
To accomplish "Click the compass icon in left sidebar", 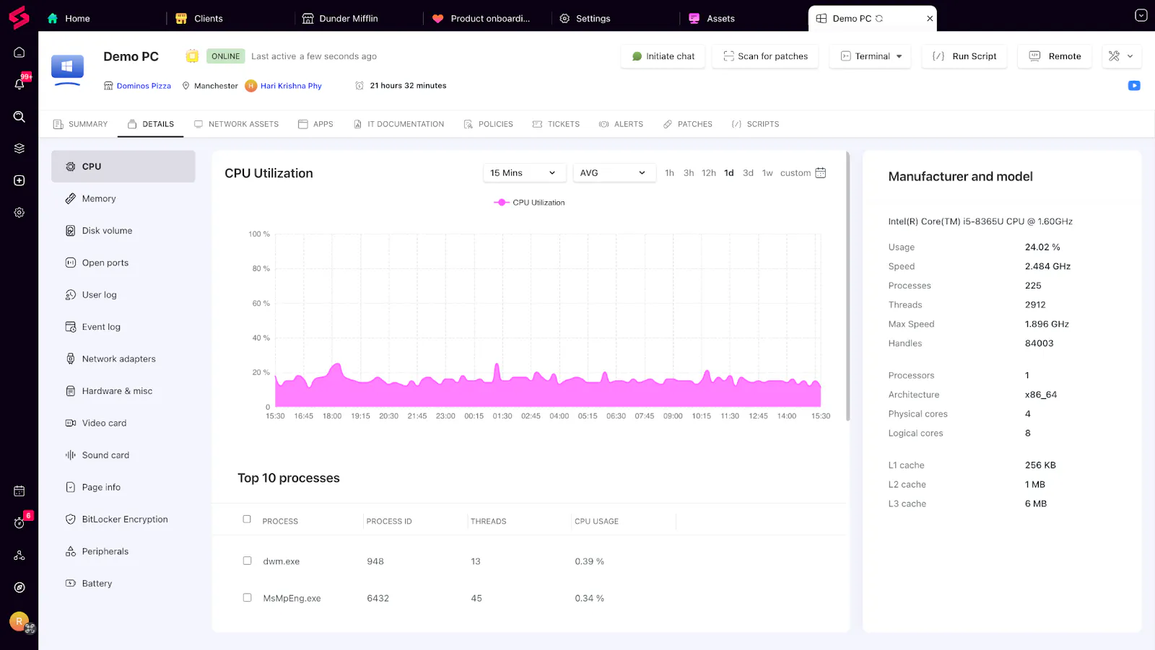I will [19, 587].
